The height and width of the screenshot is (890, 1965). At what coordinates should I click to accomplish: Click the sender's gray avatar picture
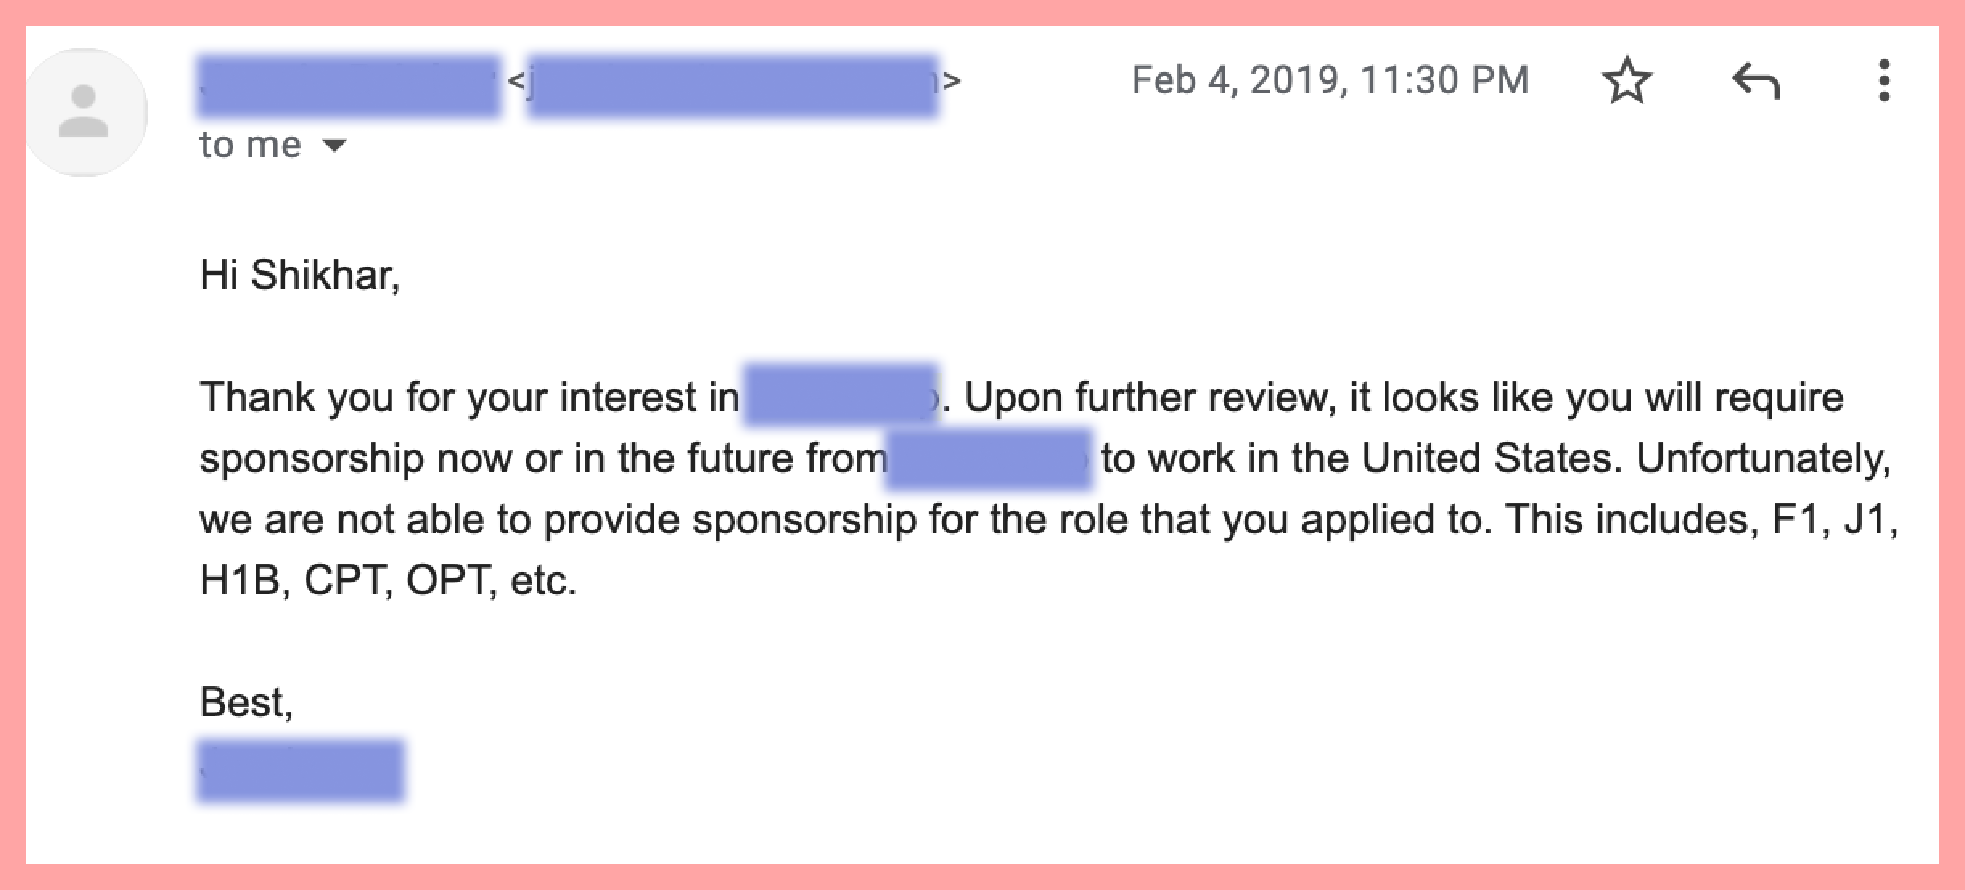tap(84, 112)
